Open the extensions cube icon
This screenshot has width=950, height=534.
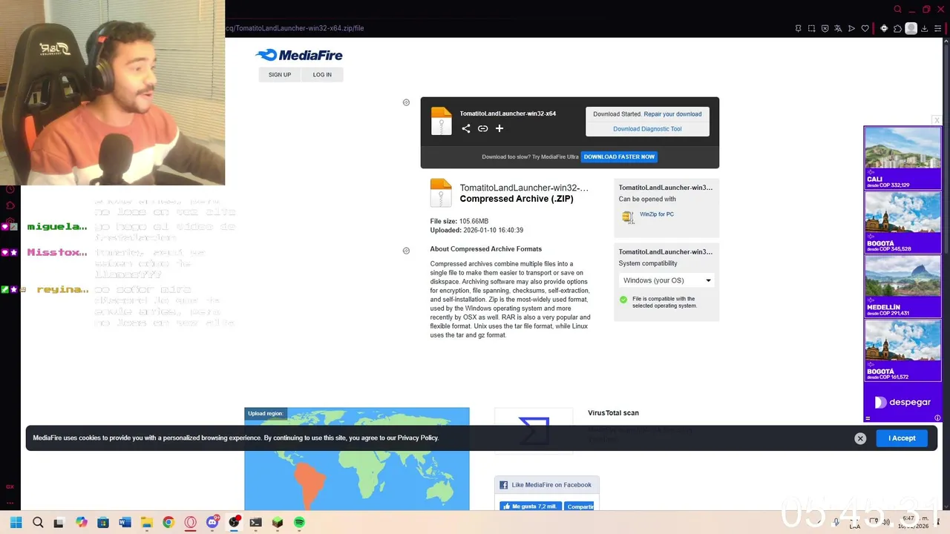(897, 28)
